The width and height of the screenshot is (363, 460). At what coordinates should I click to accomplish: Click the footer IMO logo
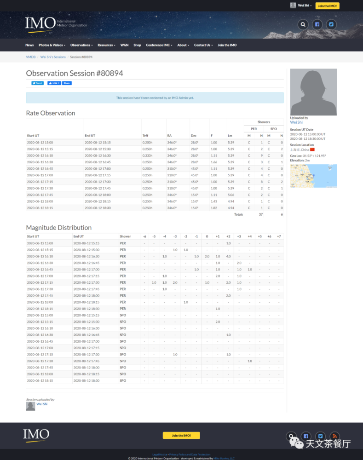36,435
